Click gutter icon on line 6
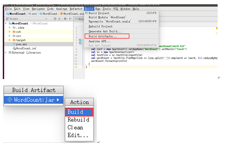 pos(80,43)
